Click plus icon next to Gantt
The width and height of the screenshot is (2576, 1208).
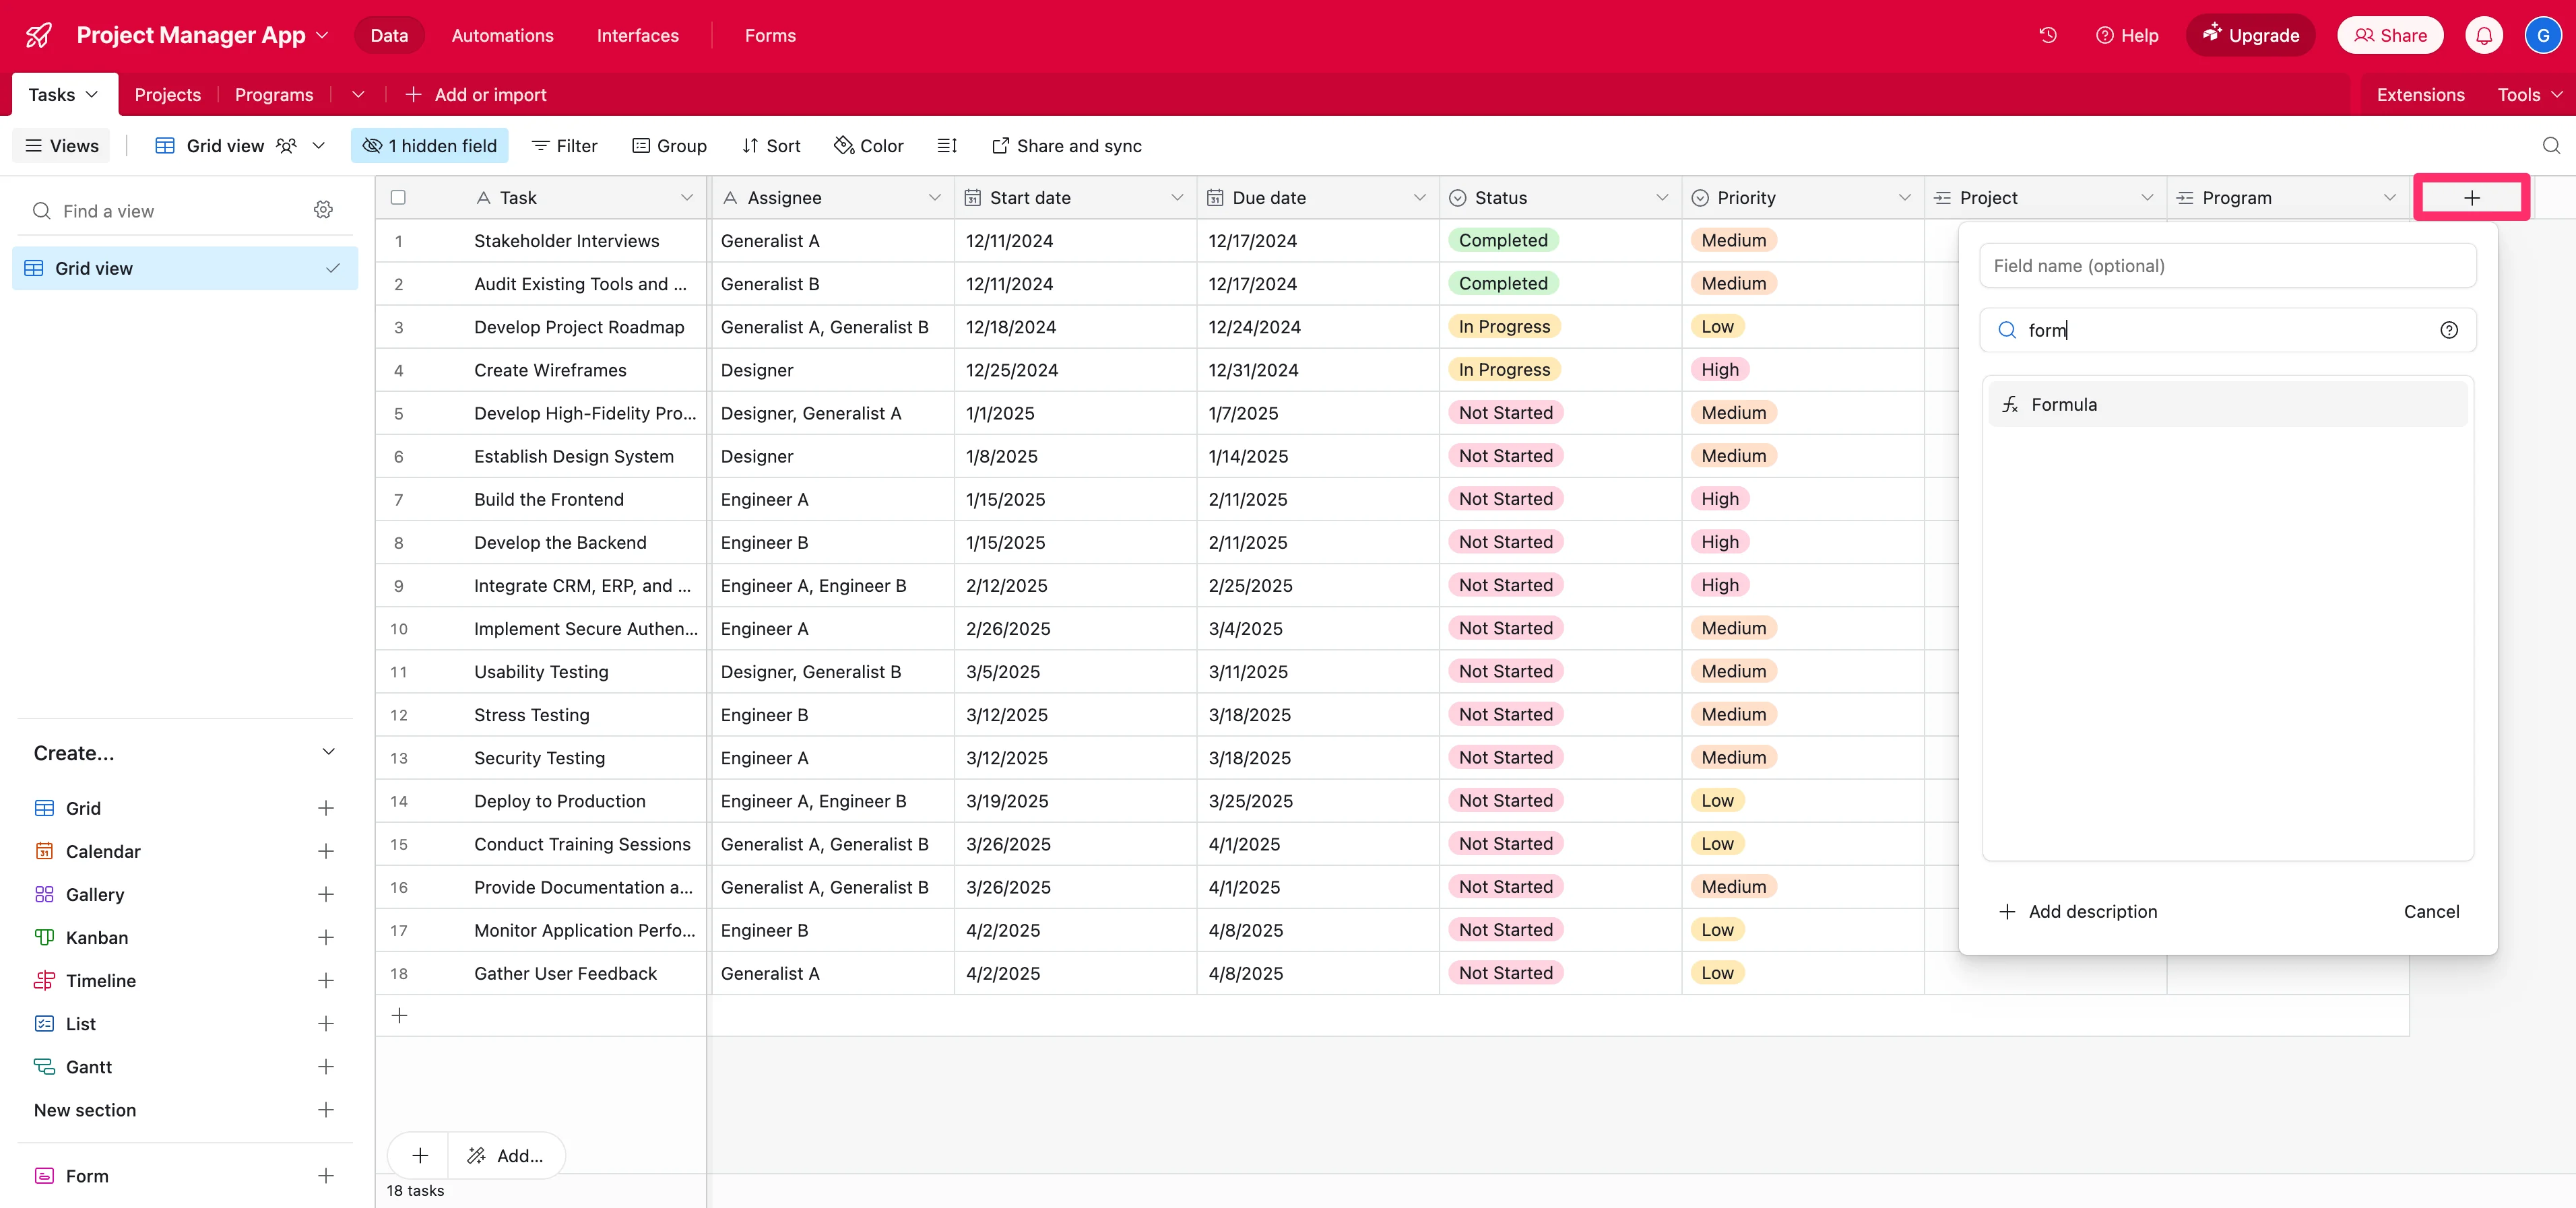(x=325, y=1066)
